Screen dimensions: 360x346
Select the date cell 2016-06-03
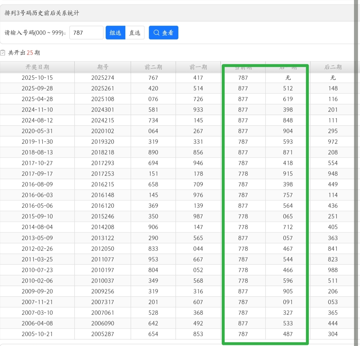coord(37,195)
